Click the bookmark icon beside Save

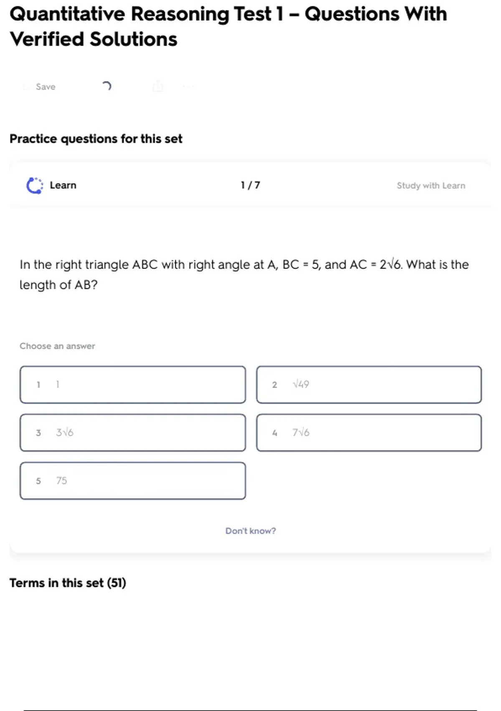26,87
